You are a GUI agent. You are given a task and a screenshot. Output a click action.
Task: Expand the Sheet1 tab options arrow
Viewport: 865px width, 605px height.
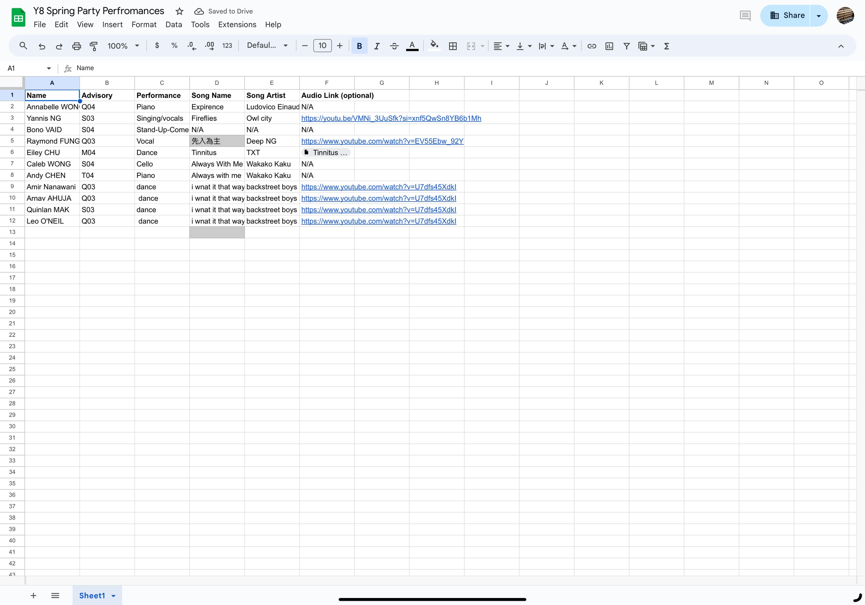pos(113,596)
